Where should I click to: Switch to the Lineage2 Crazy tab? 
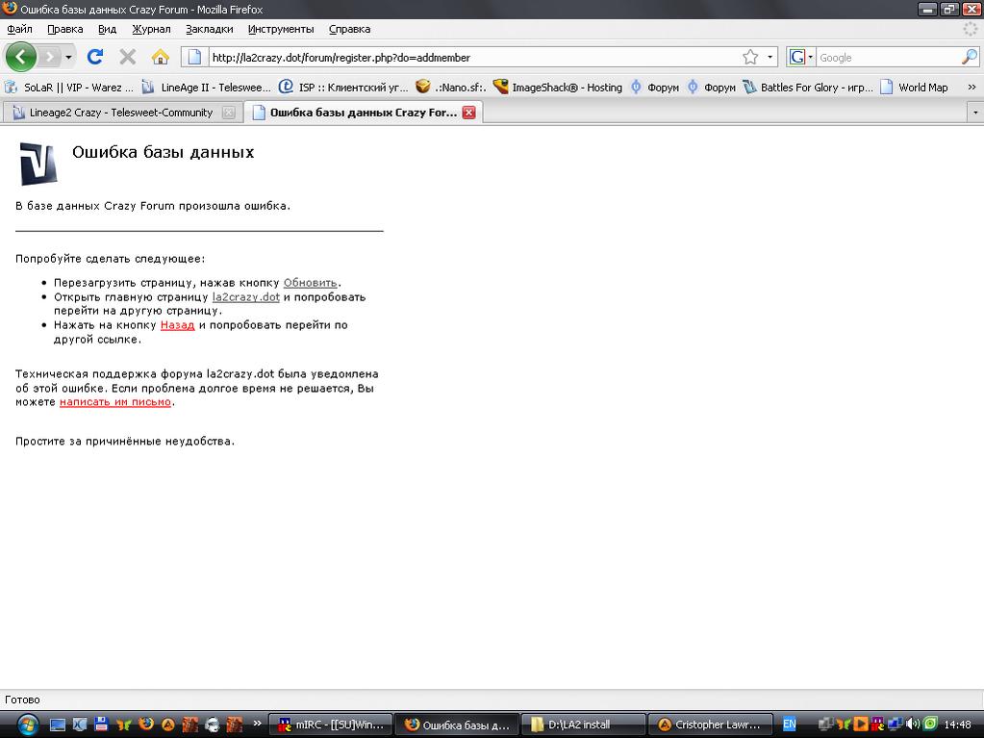(121, 113)
